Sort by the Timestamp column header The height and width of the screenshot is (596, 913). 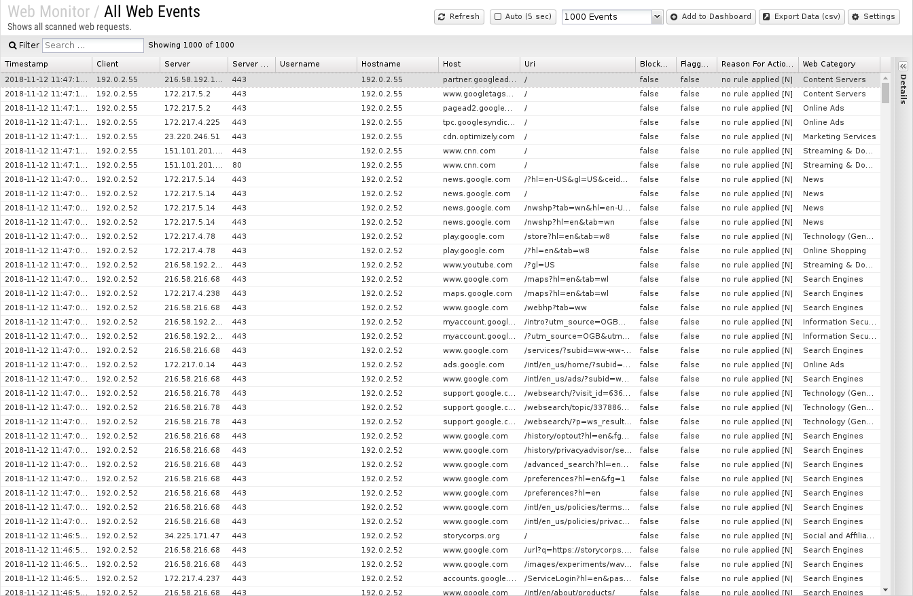point(46,64)
